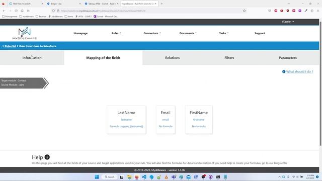
Task: Go to Homepage in the navigation
Action: tap(80, 33)
